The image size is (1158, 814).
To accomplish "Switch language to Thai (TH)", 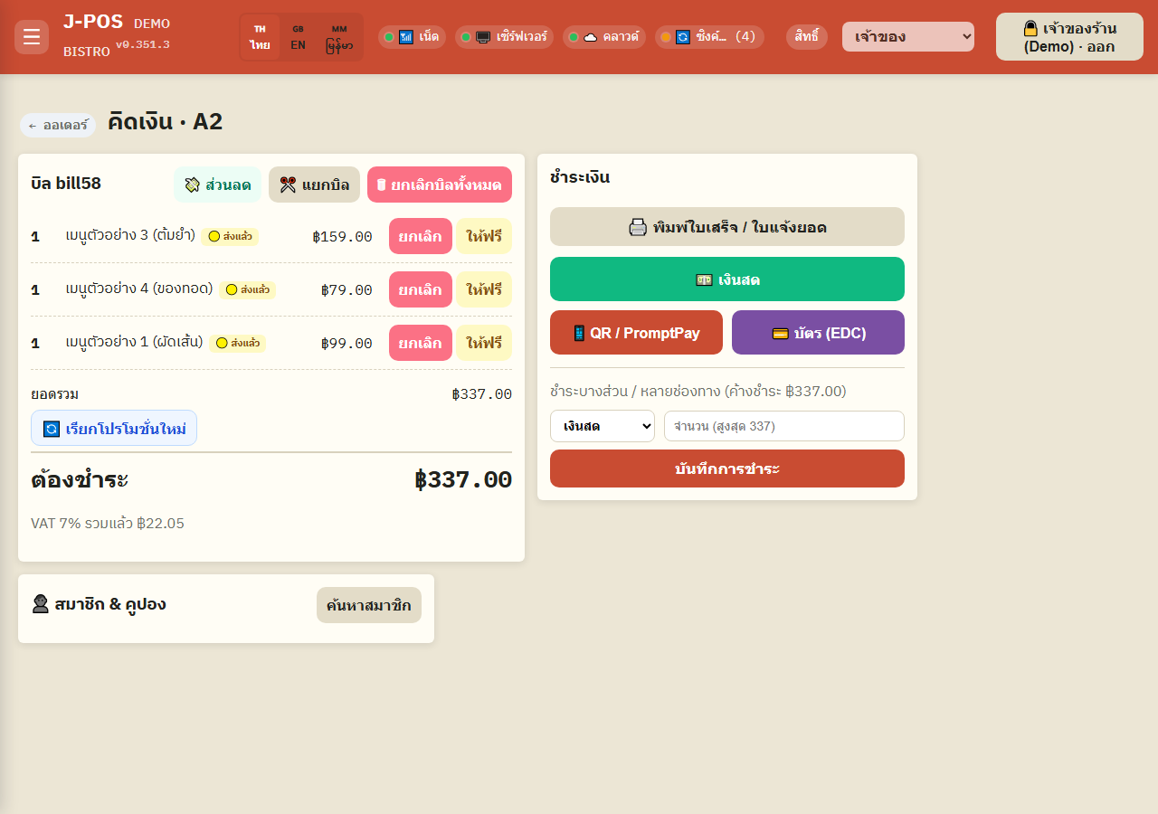I will [260, 37].
